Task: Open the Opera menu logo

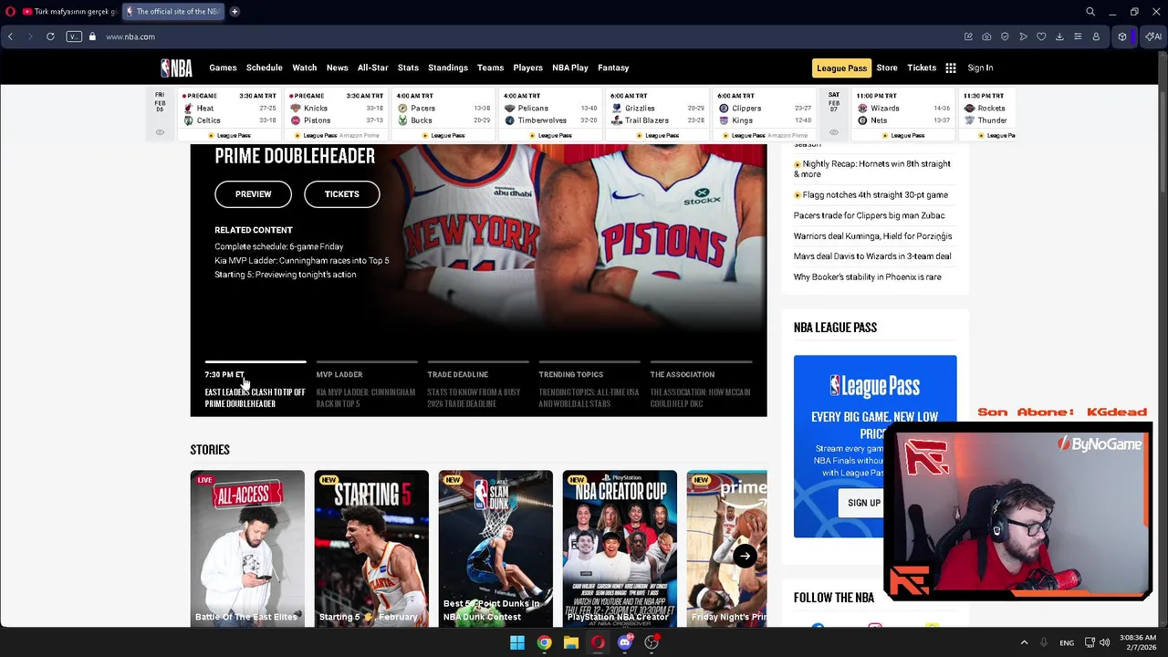Action: 10,12
